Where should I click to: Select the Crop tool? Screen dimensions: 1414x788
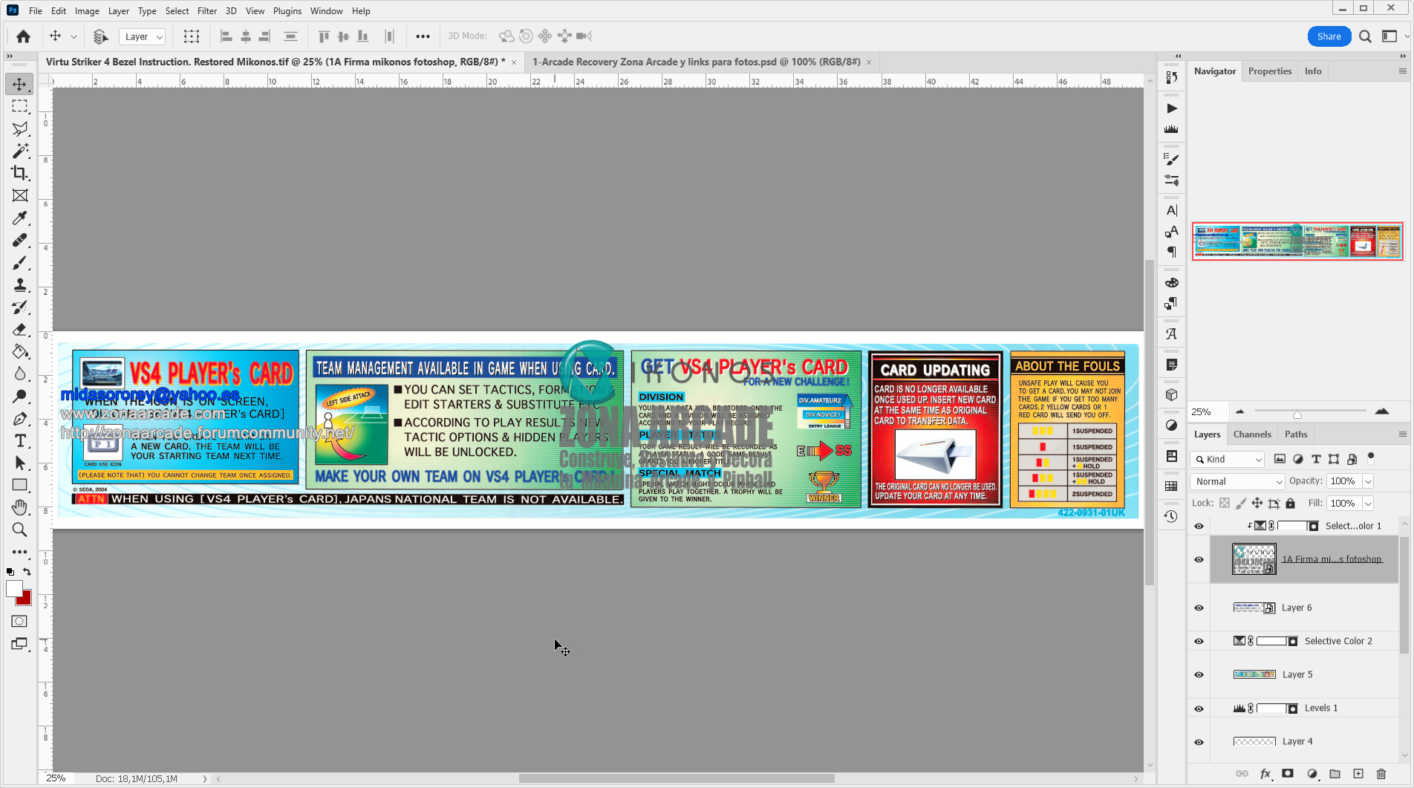tap(20, 173)
